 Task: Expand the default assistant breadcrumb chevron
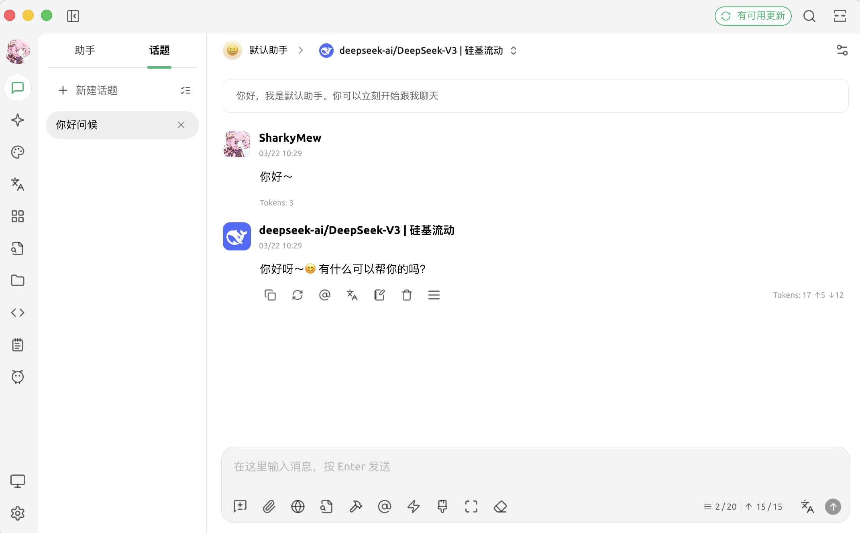(x=301, y=51)
